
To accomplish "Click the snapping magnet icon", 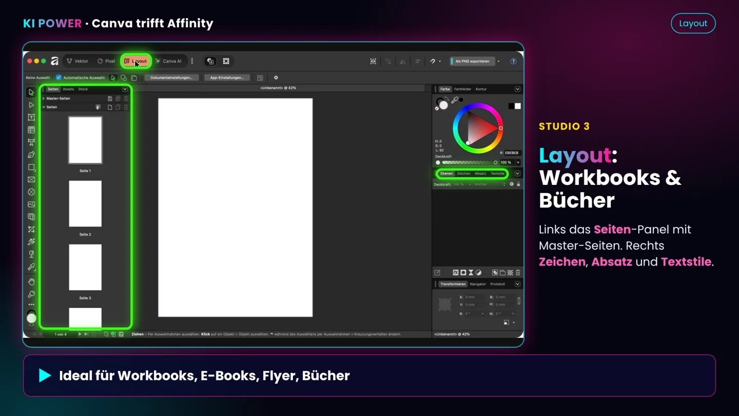I will pos(433,61).
